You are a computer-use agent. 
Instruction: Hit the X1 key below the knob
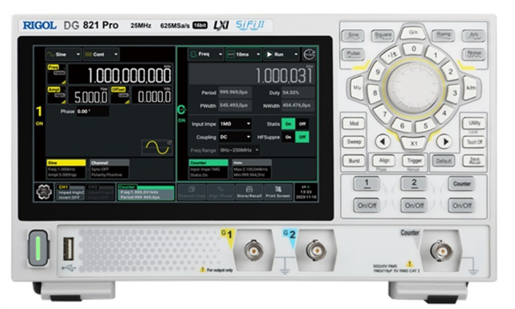click(414, 143)
